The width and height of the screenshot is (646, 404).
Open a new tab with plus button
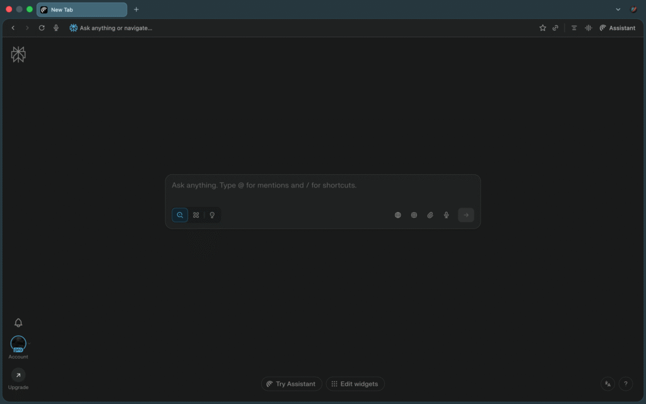pos(136,9)
